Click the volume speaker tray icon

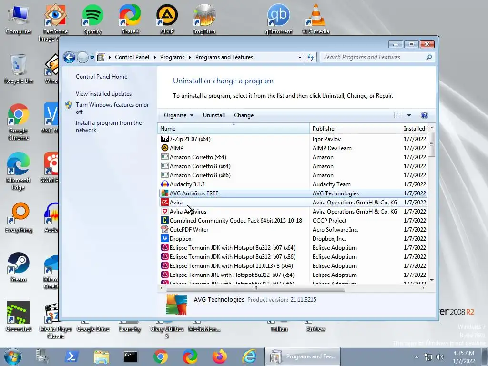pos(440,357)
